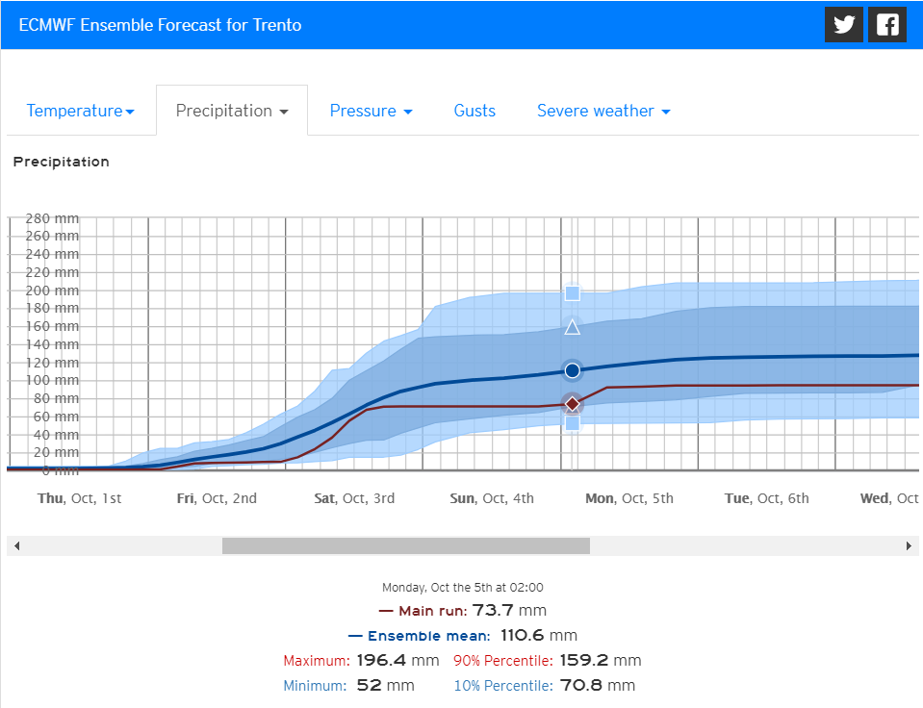Switch to the Gusts tab
923x708 pixels.
point(474,111)
